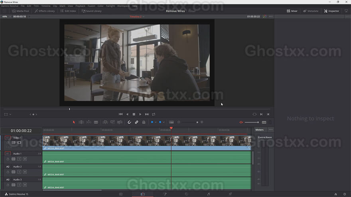Toggle loop playback
351x197 pixels.
point(154,114)
